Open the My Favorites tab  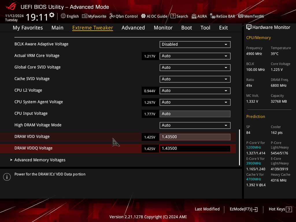click(x=28, y=28)
